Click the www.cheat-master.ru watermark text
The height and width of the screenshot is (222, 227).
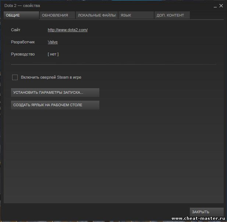[198, 218]
